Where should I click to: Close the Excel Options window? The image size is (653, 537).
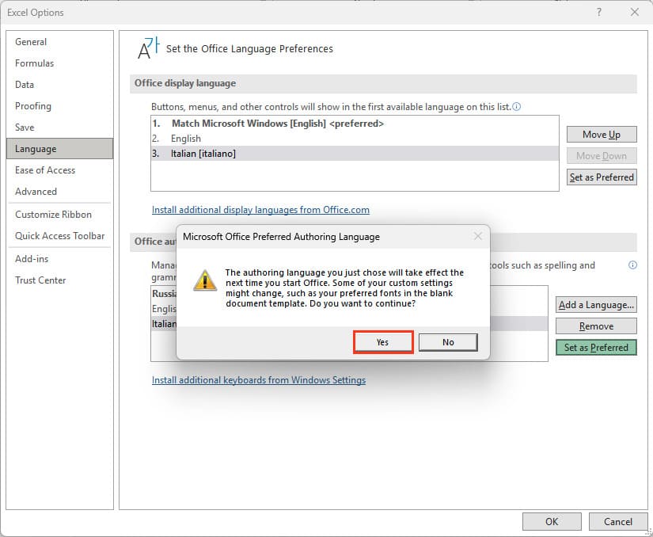coord(634,12)
